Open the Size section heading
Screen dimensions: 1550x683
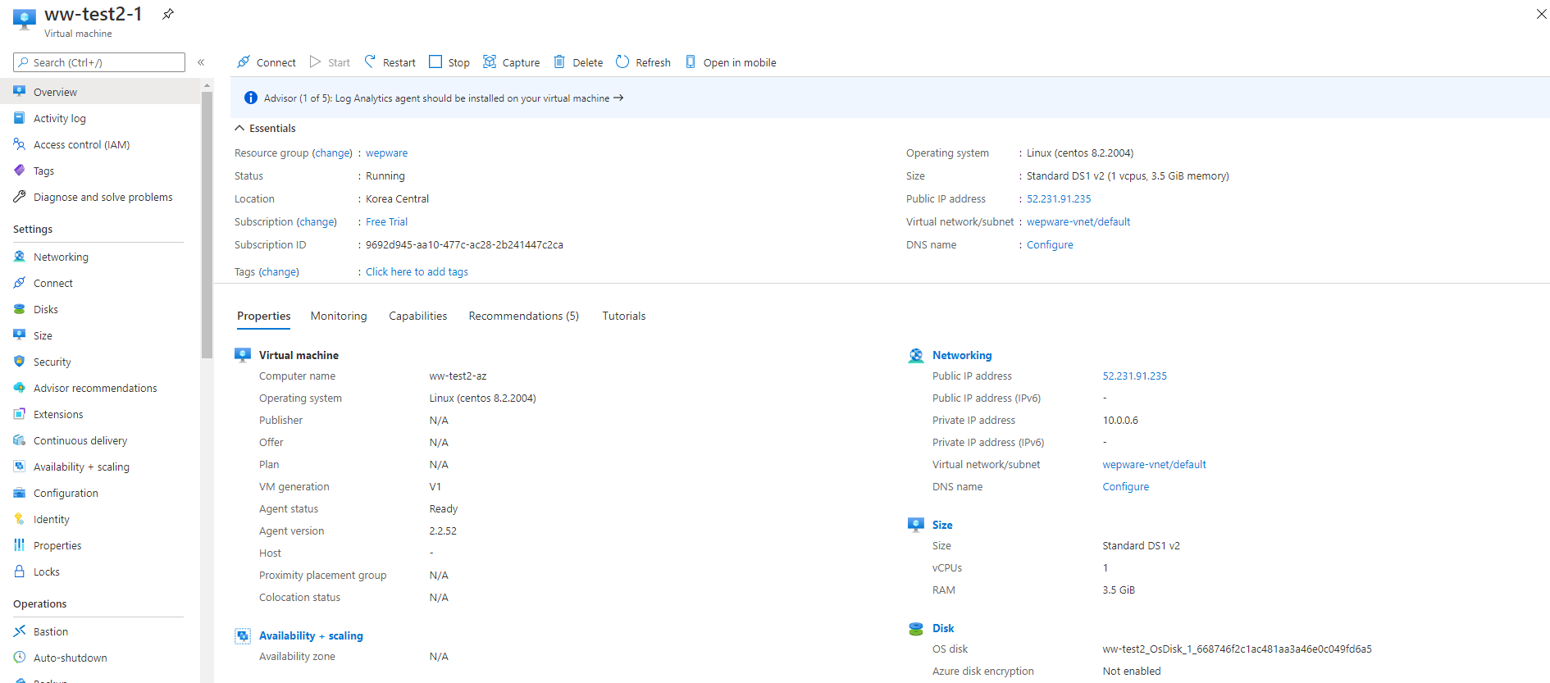pos(942,525)
